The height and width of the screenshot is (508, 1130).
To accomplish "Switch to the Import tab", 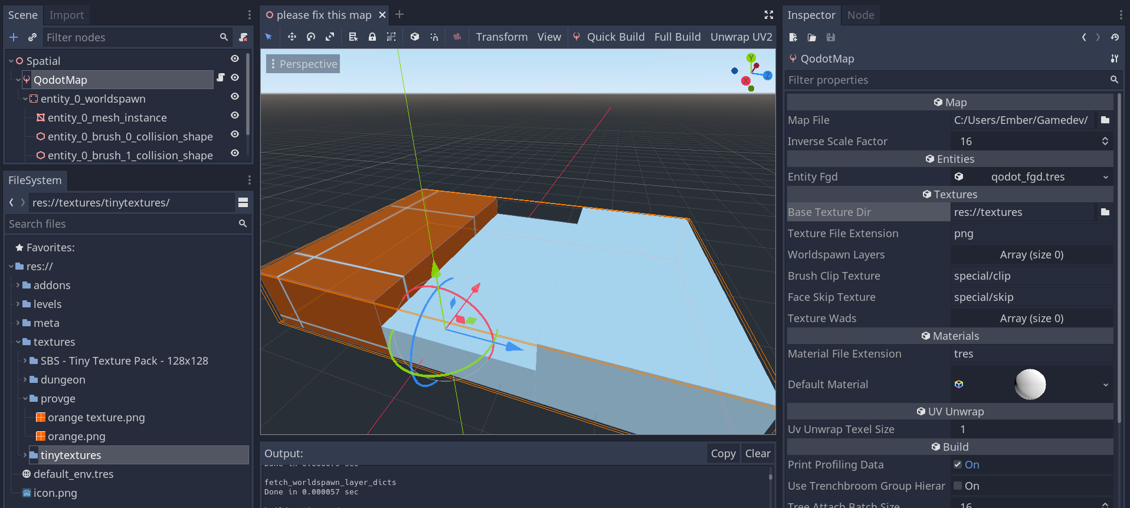I will click(66, 15).
